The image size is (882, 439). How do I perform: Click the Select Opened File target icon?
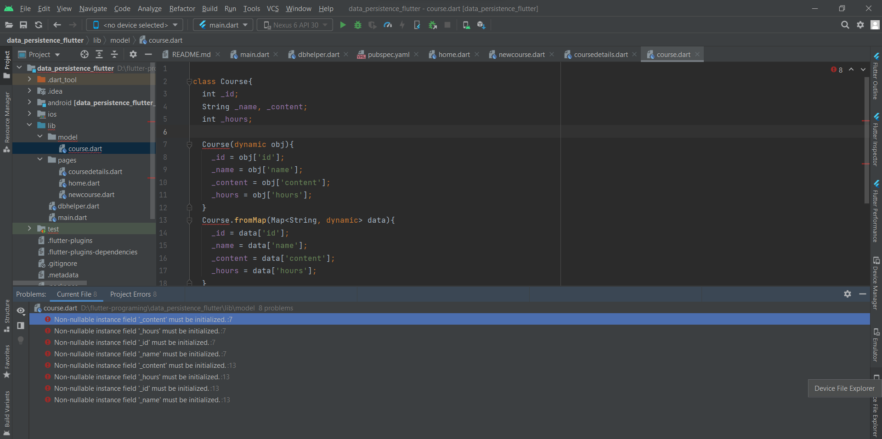point(85,54)
